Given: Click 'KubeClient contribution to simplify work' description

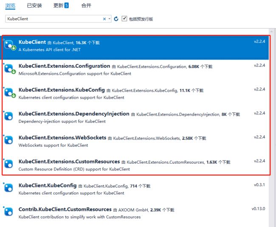Looking at the screenshot, I should [79, 217].
